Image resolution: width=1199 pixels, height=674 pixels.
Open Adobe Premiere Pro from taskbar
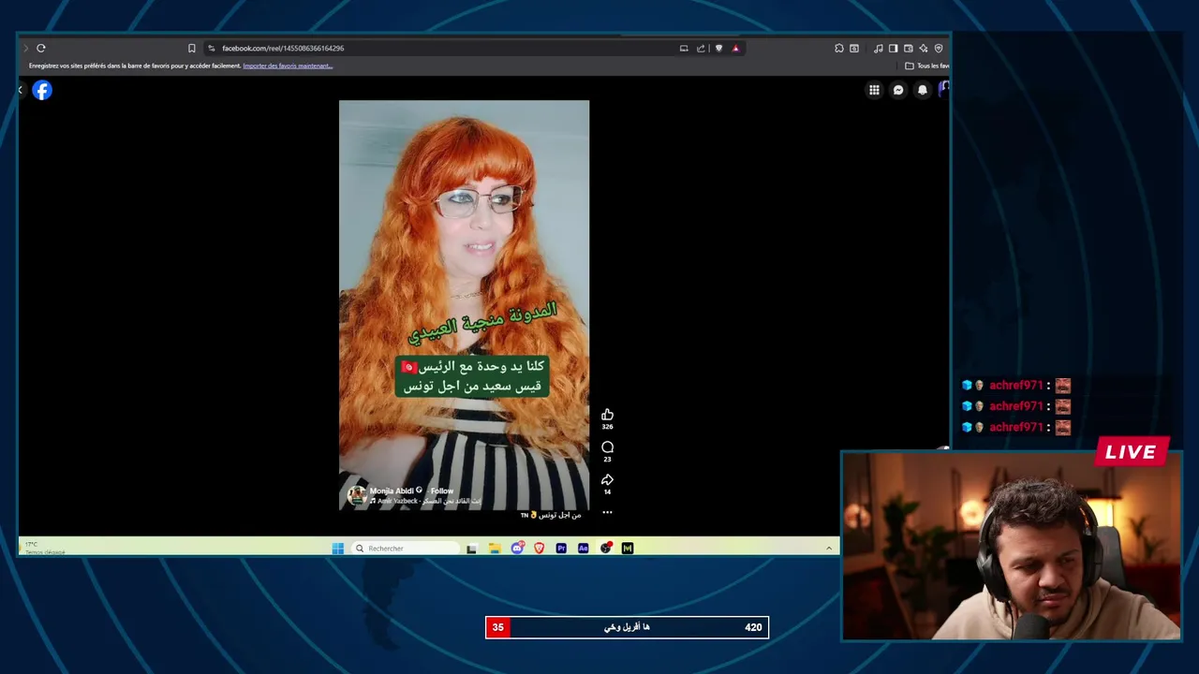coord(561,549)
